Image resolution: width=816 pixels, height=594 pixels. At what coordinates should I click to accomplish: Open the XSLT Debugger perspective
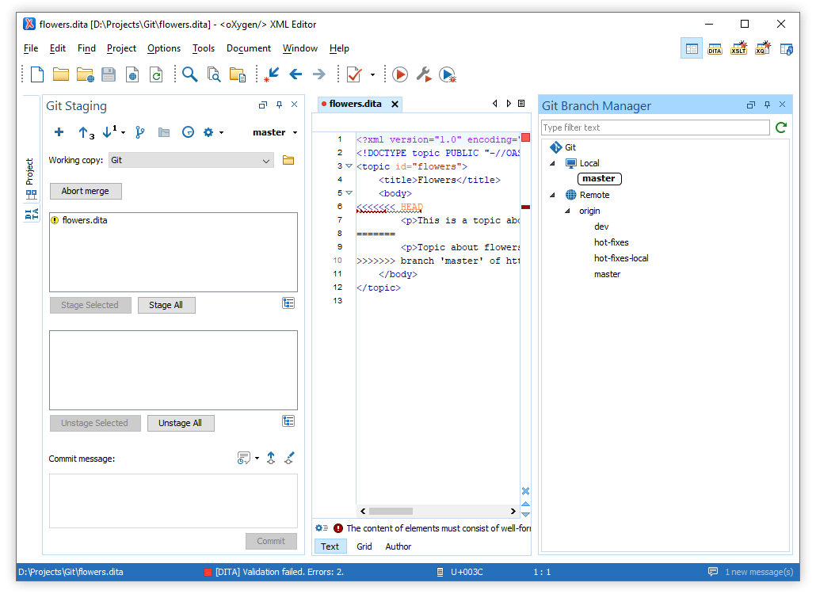pyautogui.click(x=738, y=48)
